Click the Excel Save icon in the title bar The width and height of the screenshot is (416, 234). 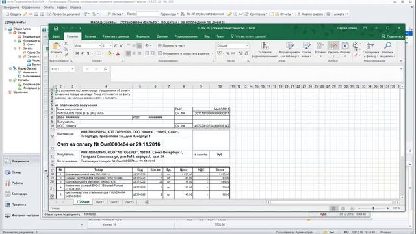click(56, 28)
